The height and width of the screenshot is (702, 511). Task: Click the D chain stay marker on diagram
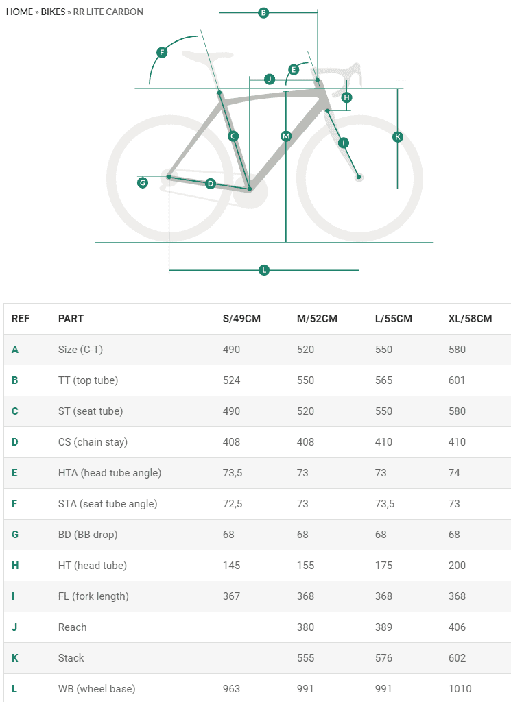tap(211, 183)
